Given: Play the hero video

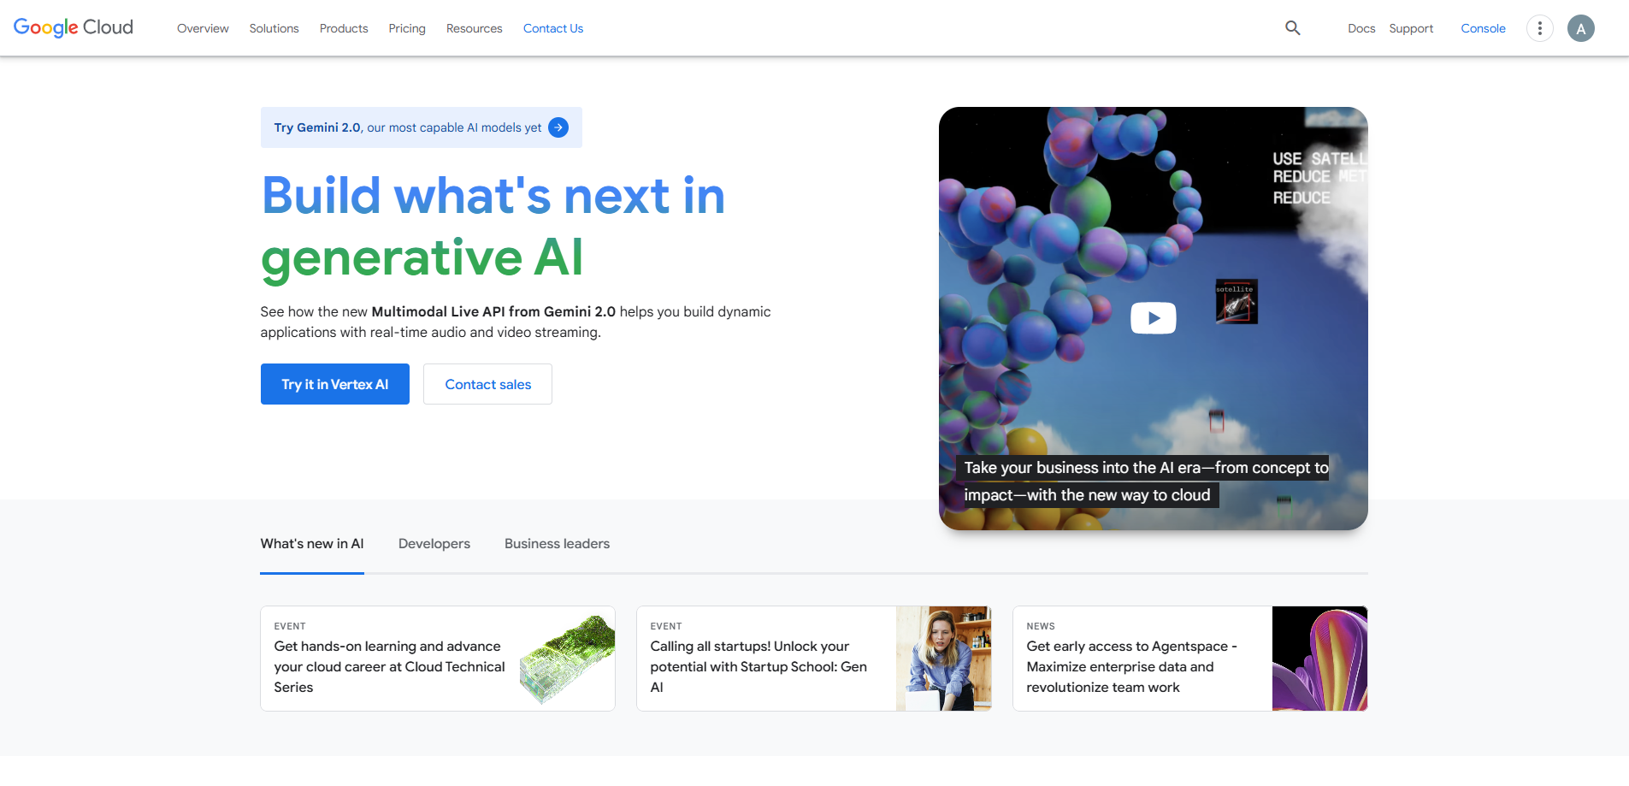Looking at the screenshot, I should pos(1153,318).
